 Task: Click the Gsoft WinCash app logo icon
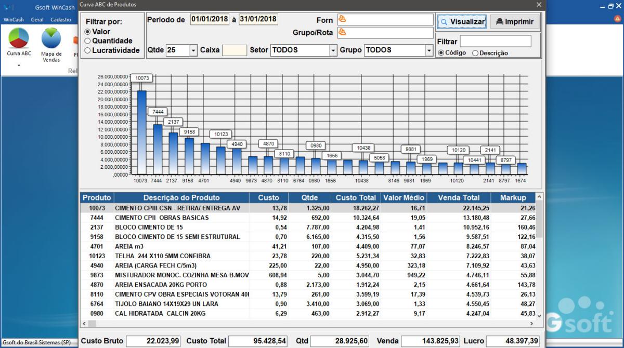pyautogui.click(x=7, y=8)
